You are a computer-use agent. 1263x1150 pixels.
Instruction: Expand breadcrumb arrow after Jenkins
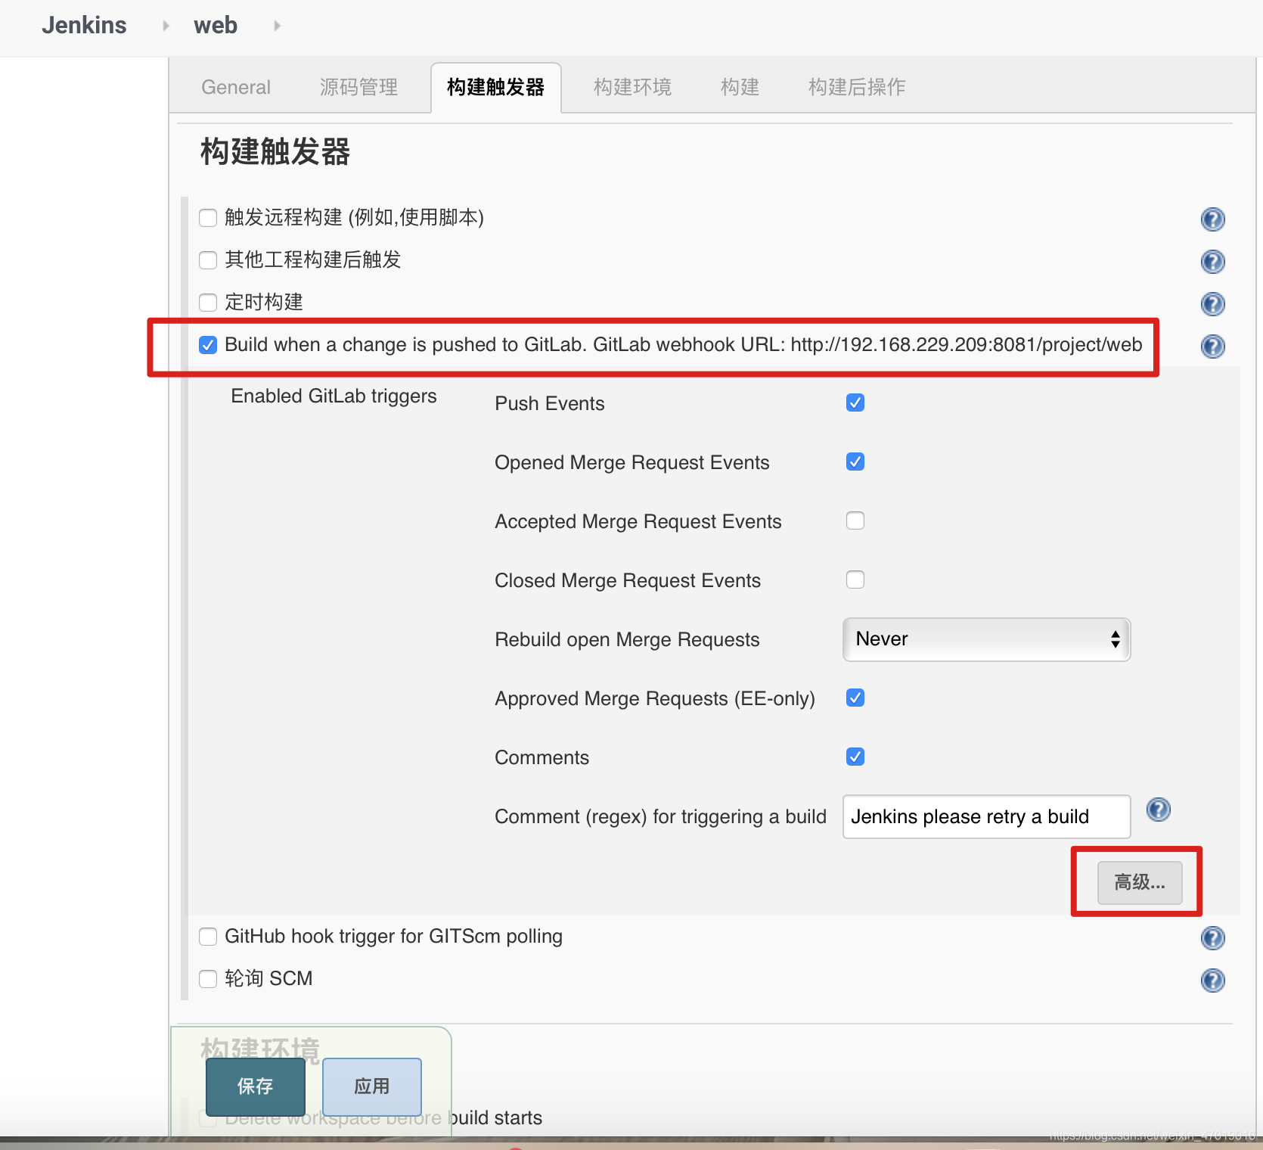tap(166, 26)
